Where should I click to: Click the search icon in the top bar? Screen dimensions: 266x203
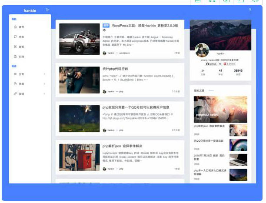(x=250, y=10)
